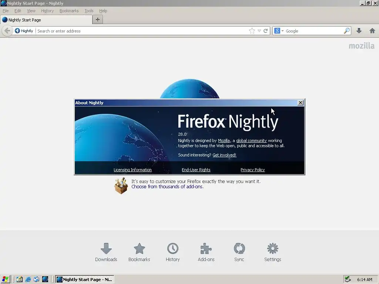Click the search magnifier icon
The width and height of the screenshot is (379, 284).
[x=346, y=31]
